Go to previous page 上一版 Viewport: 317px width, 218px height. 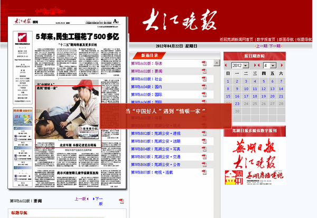(x=81, y=199)
